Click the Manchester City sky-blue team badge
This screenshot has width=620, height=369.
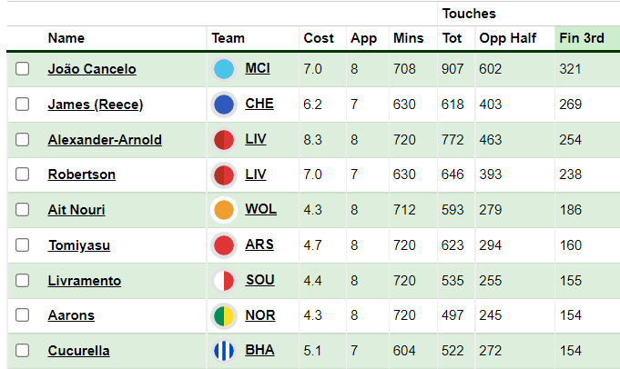pyautogui.click(x=224, y=69)
